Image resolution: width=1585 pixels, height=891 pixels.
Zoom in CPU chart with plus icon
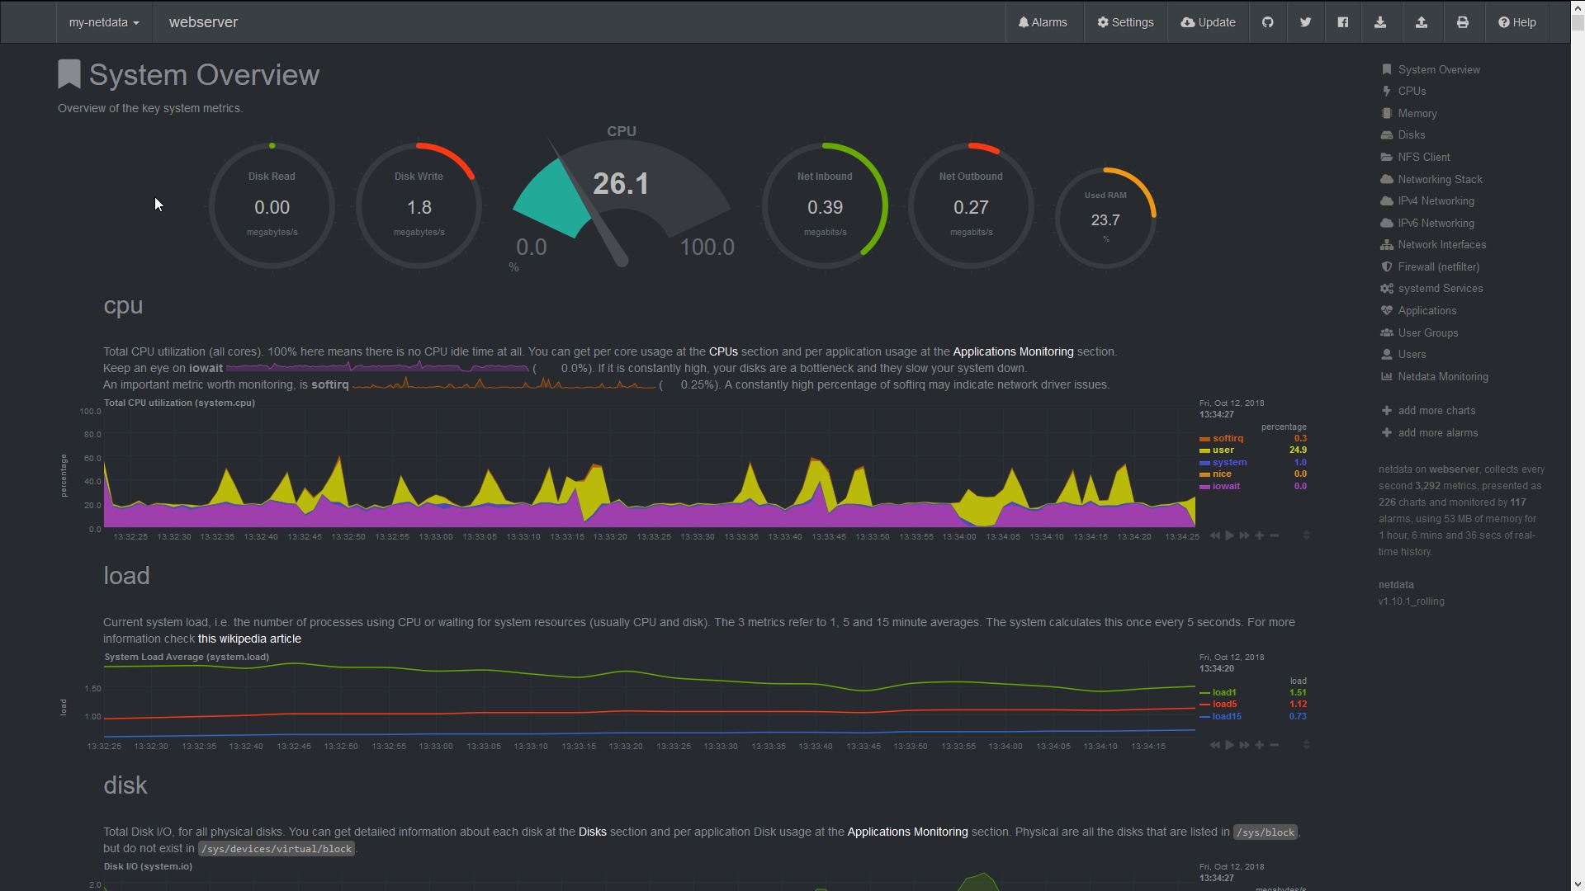coord(1260,535)
